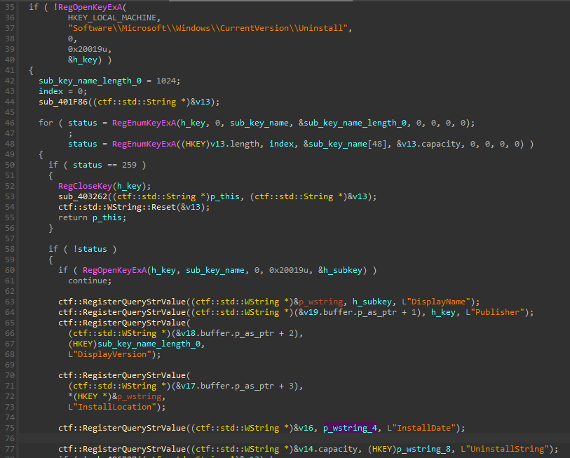Click the RegOpenKeyExA call on line 35
570x458 pixels.
click(x=90, y=7)
